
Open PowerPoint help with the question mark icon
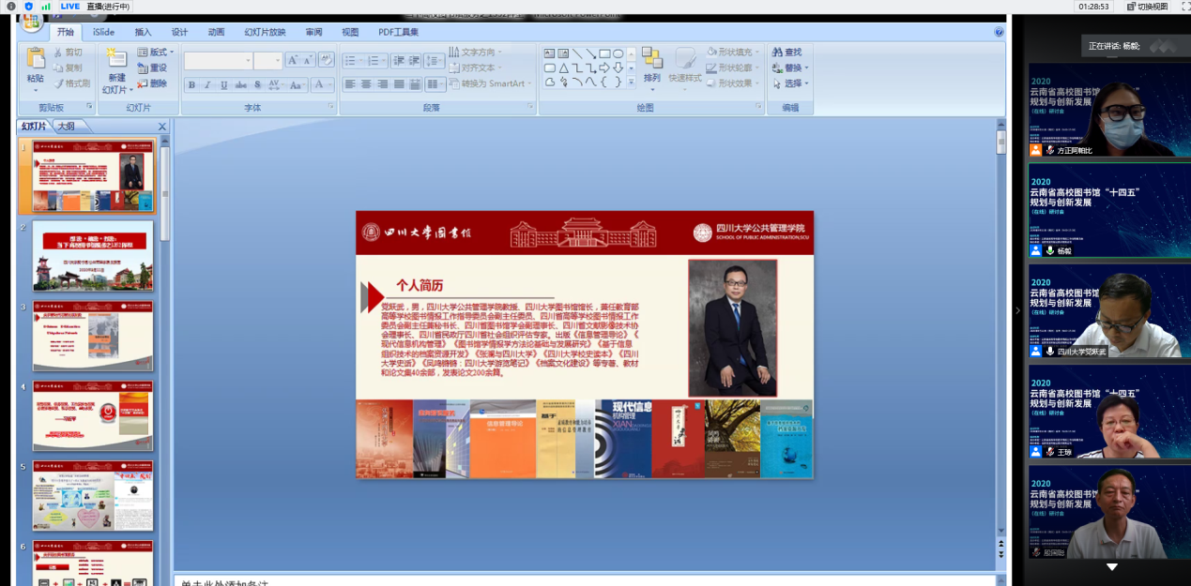(999, 32)
